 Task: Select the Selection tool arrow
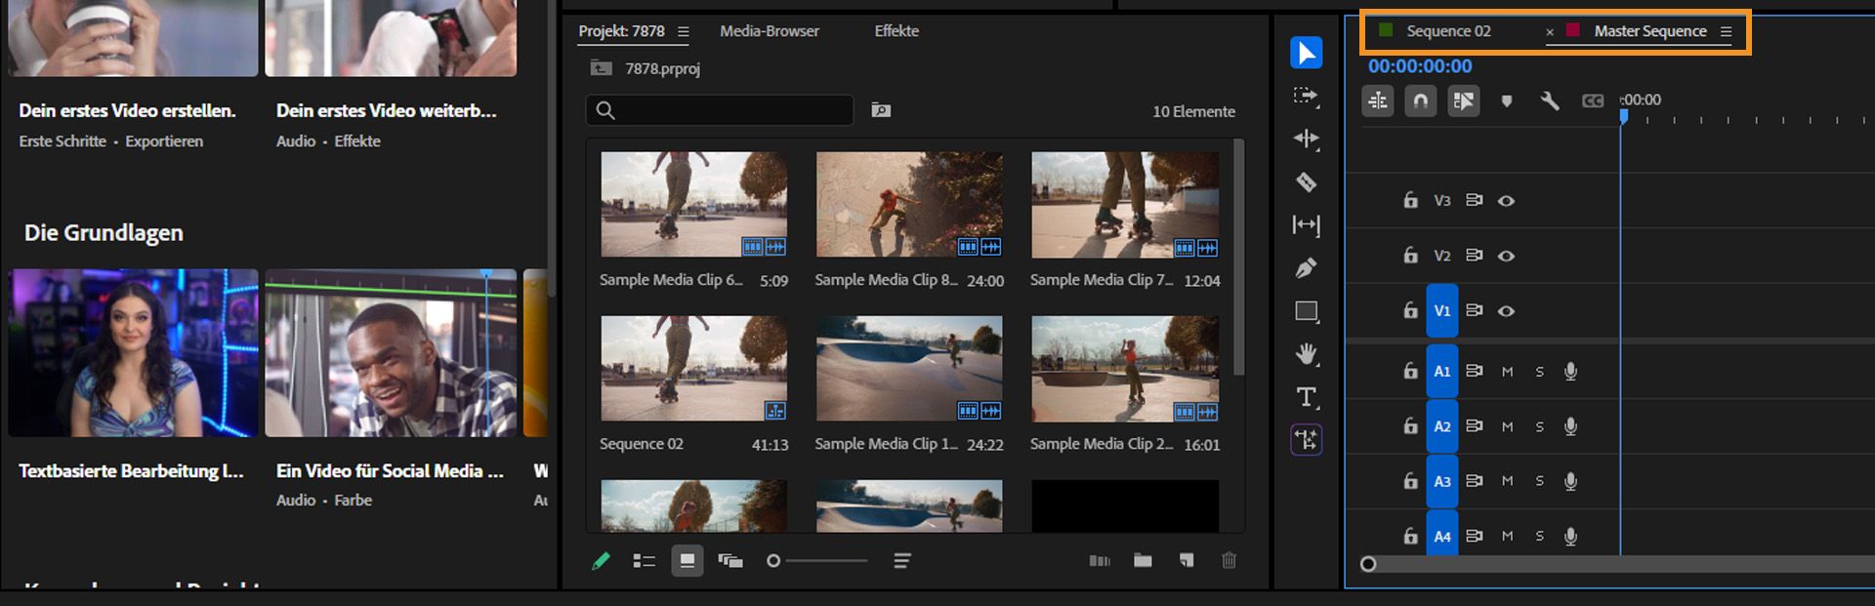click(1306, 53)
